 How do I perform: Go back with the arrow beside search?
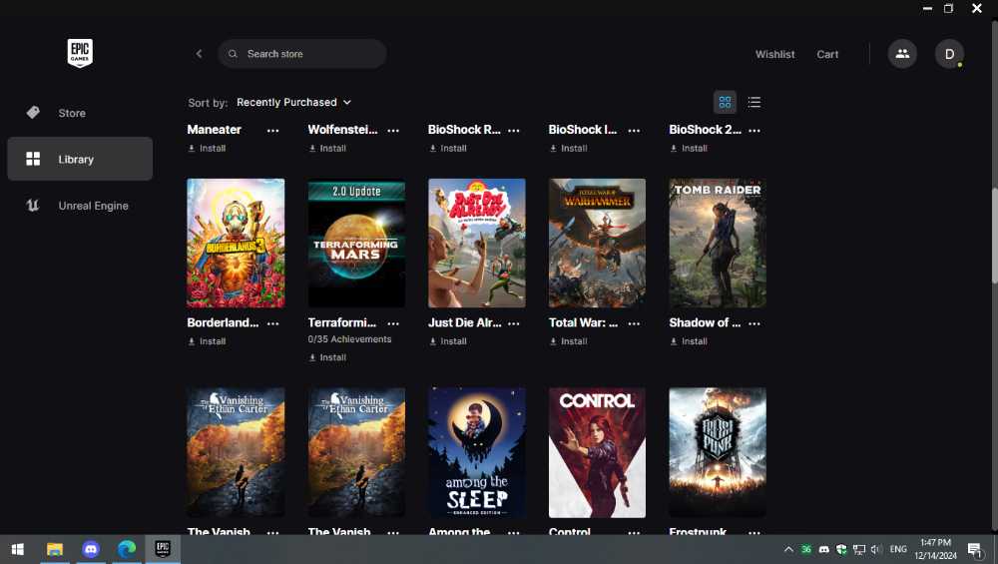(199, 54)
